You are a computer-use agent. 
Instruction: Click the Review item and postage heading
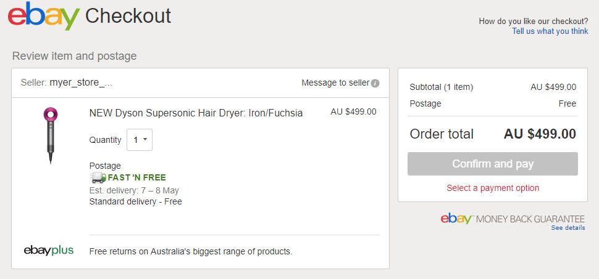coord(74,56)
